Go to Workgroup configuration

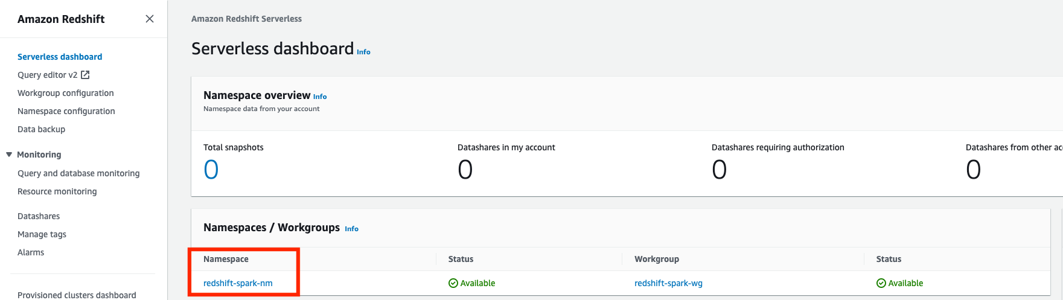pos(66,93)
